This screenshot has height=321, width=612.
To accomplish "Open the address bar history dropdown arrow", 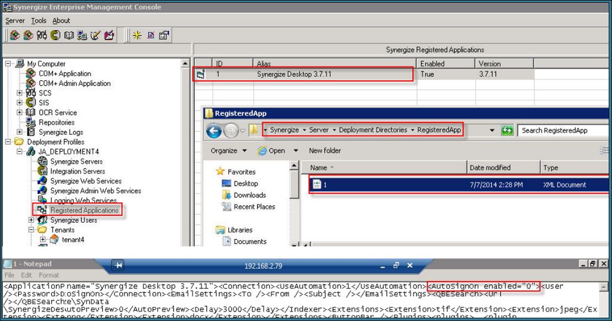I will tap(492, 130).
